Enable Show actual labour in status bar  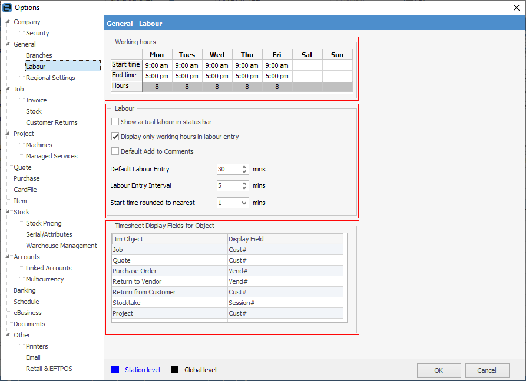[x=115, y=122]
